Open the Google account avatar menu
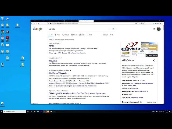This screenshot has height=129, width=172. 159,29
